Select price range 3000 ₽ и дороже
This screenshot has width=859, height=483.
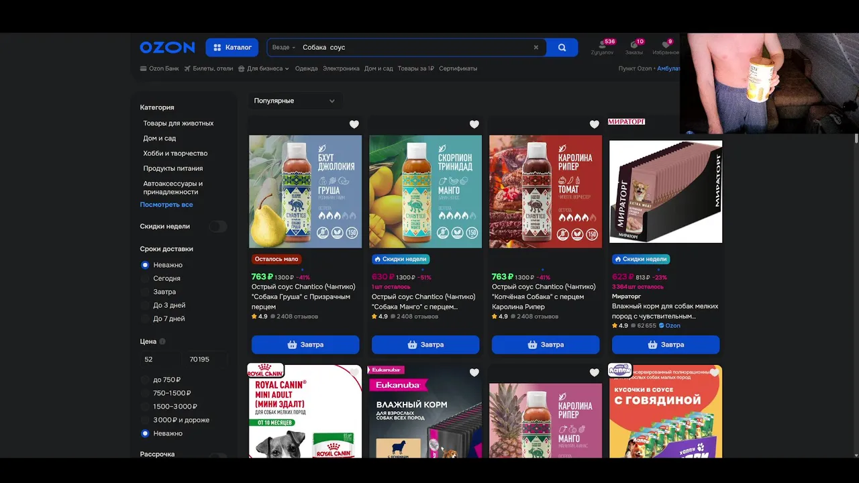coord(175,420)
